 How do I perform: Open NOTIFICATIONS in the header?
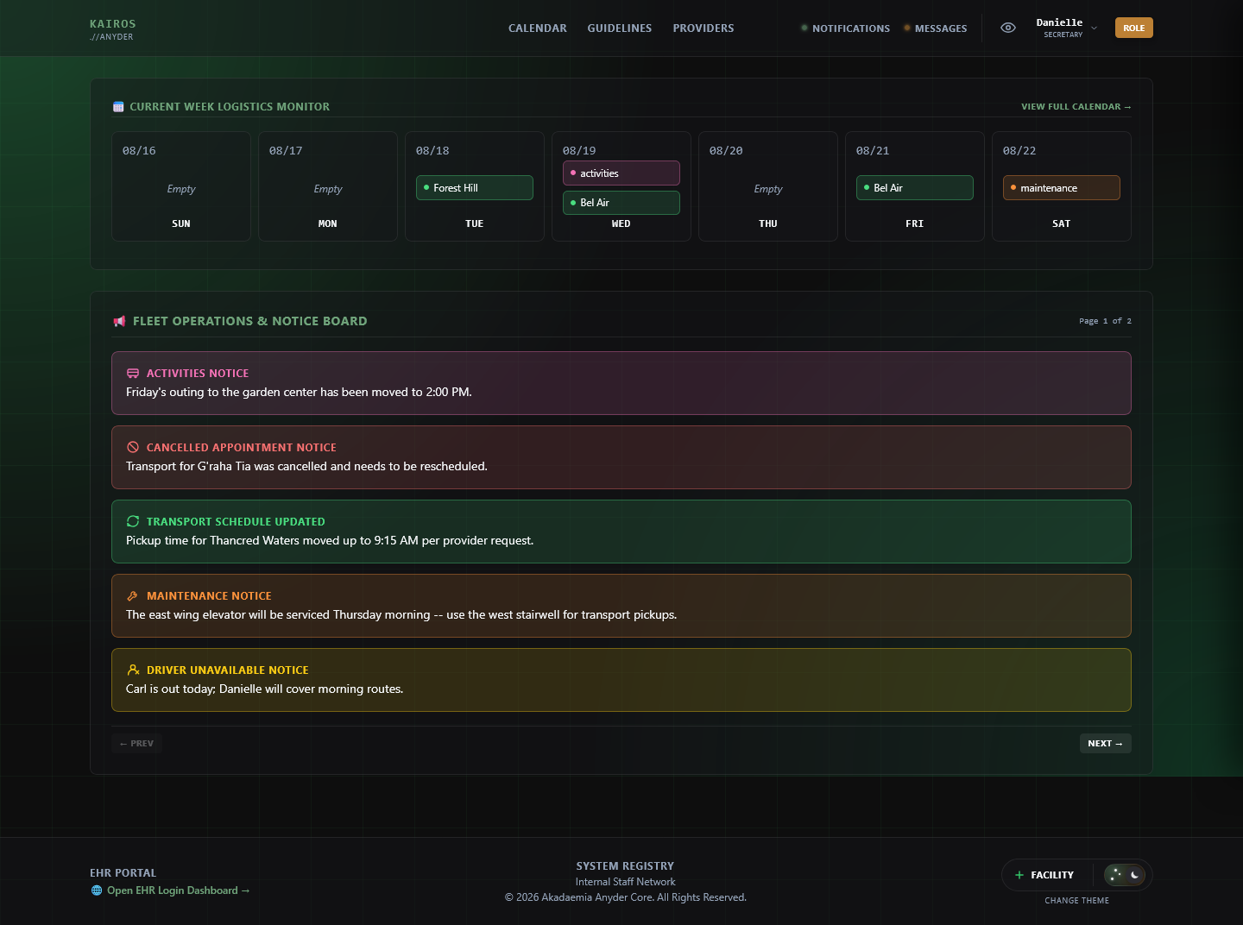845,28
